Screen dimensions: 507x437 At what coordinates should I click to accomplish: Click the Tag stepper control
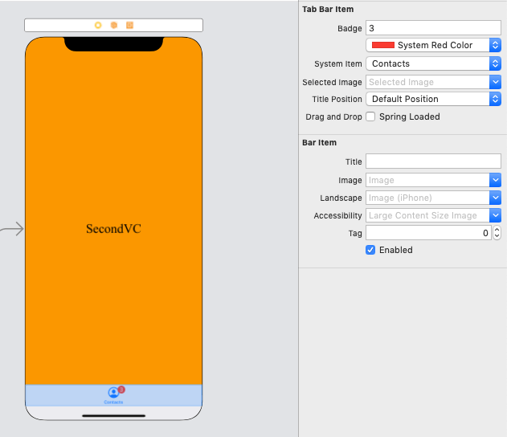point(497,233)
